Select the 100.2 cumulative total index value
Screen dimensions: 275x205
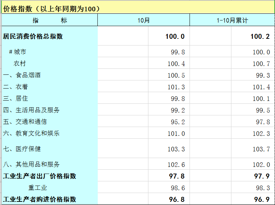260,36
